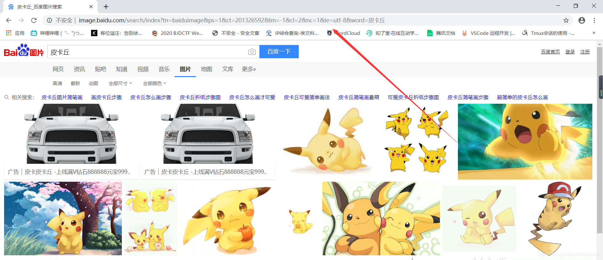Open related search 超简单的皮卡丘怎么画
603x260 pixels.
pos(522,97)
